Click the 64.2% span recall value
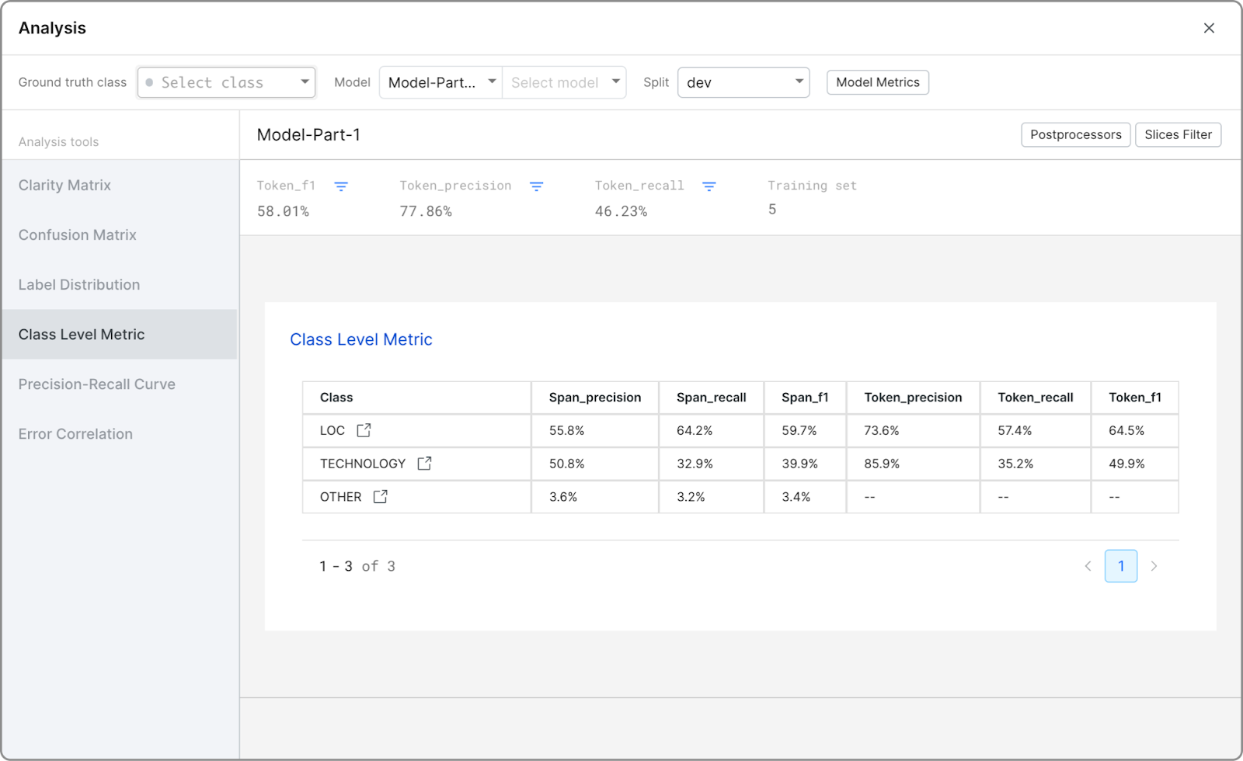The image size is (1243, 761). (695, 430)
